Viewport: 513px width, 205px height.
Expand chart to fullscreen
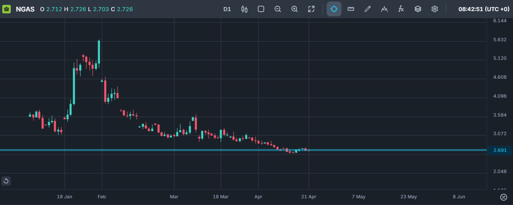pyautogui.click(x=311, y=9)
